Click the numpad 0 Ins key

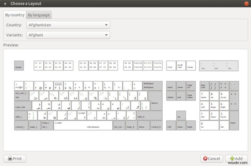click(209, 125)
